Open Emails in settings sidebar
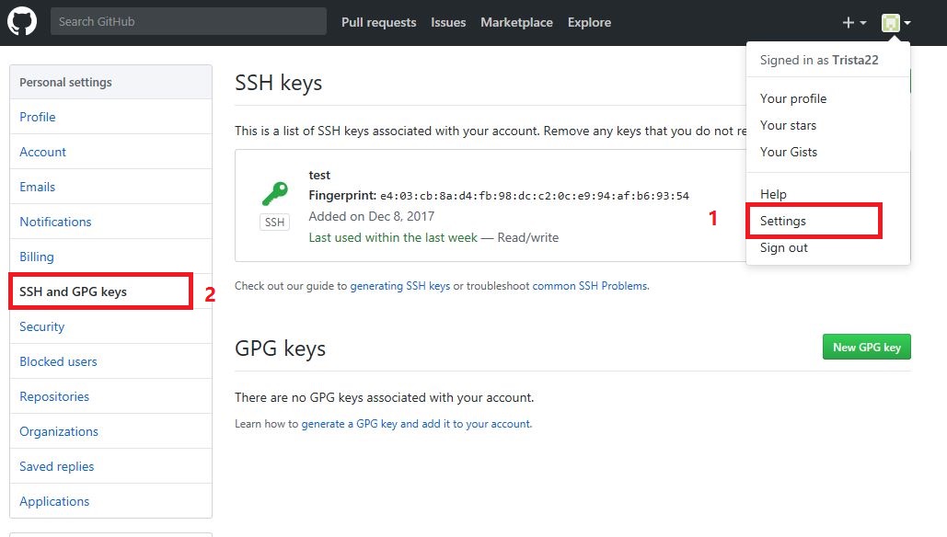The image size is (947, 537). coord(110,187)
